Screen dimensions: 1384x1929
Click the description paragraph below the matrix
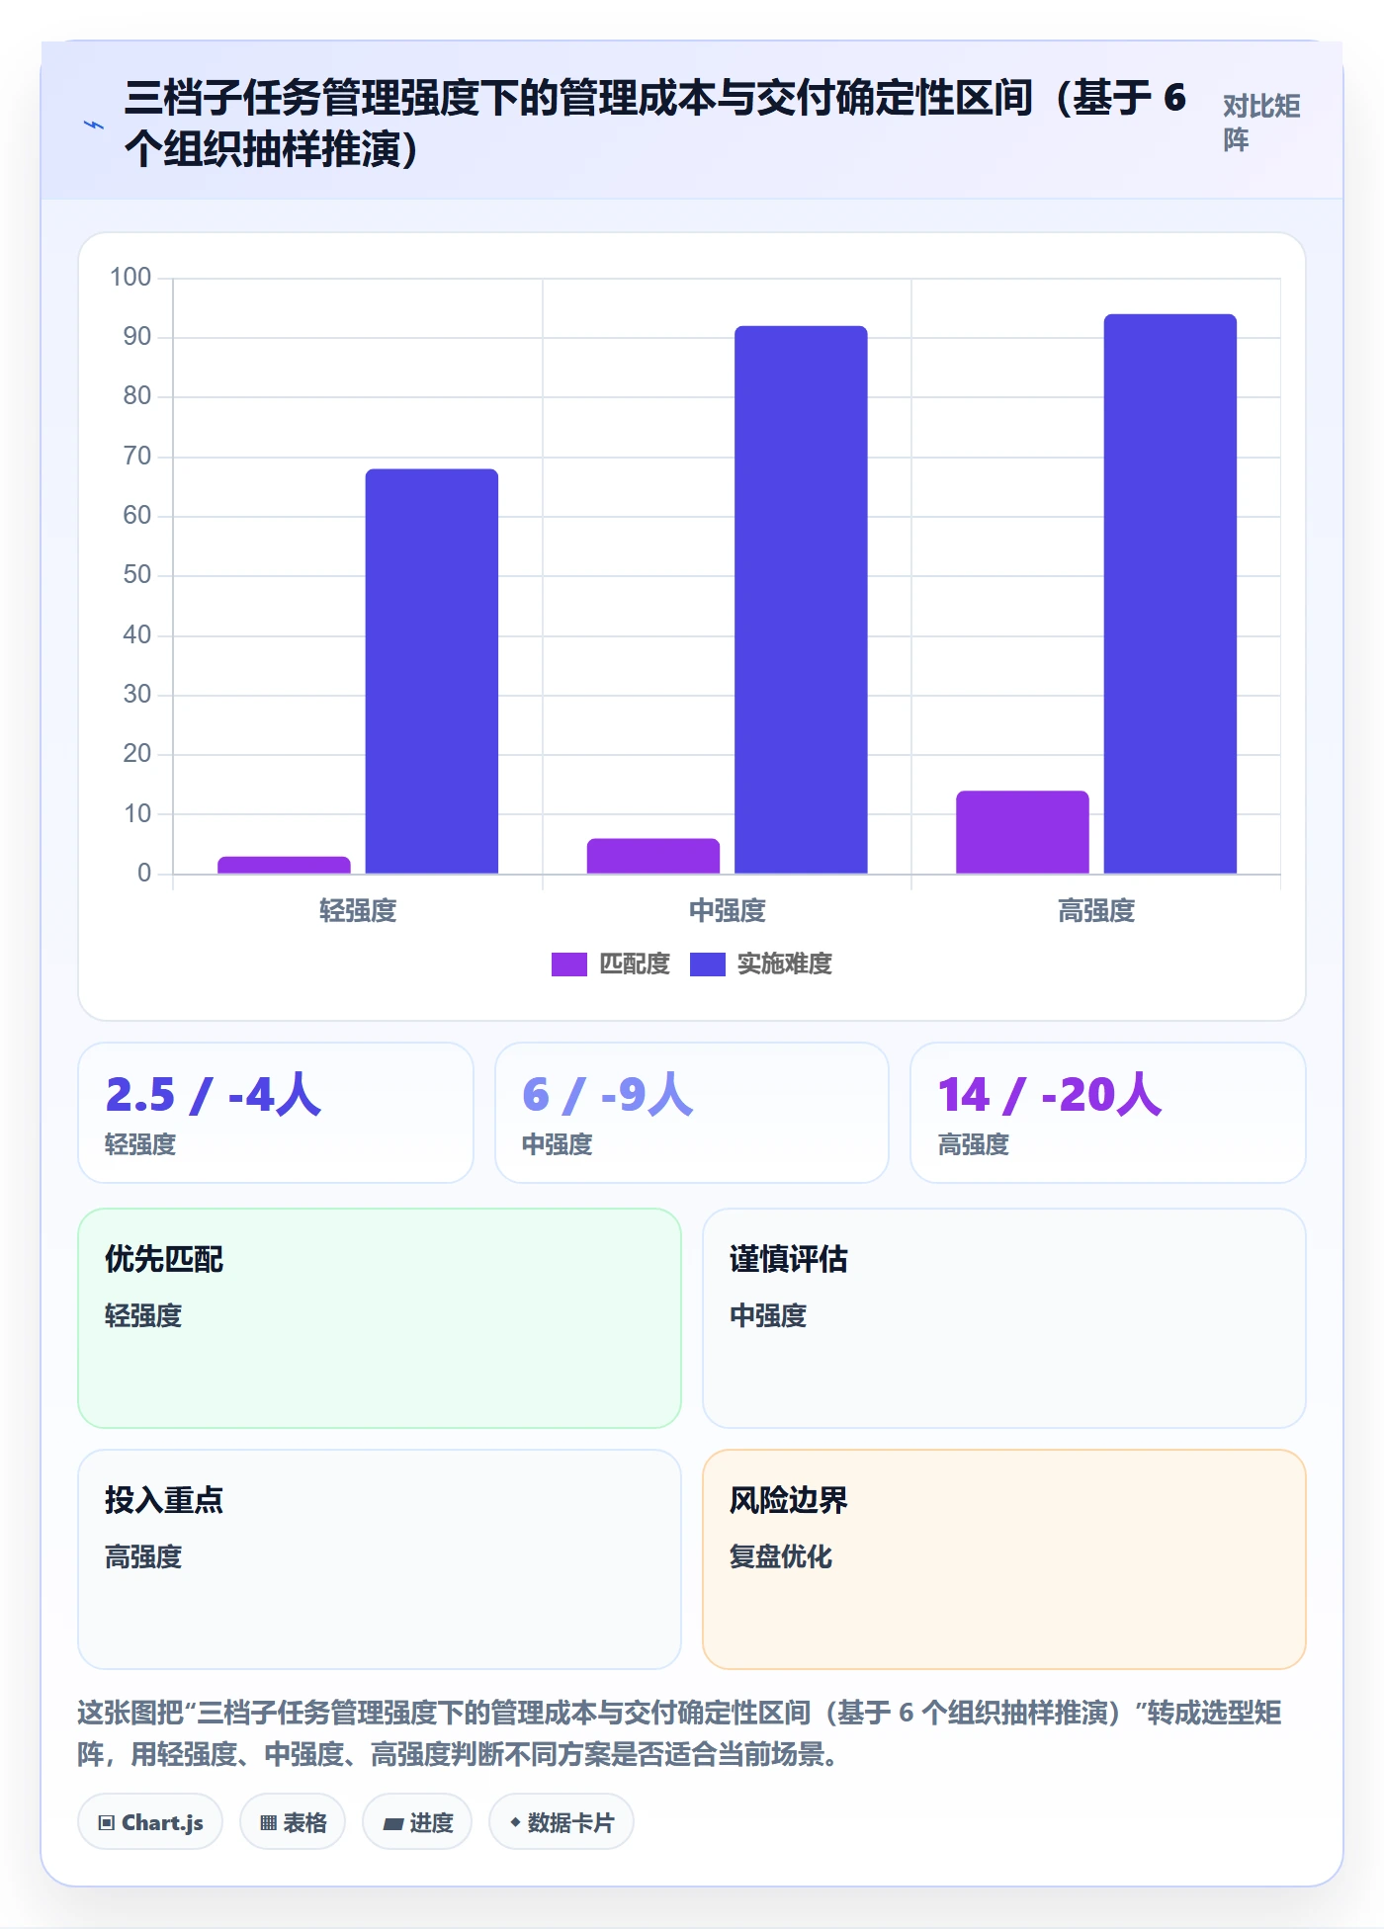click(680, 1732)
